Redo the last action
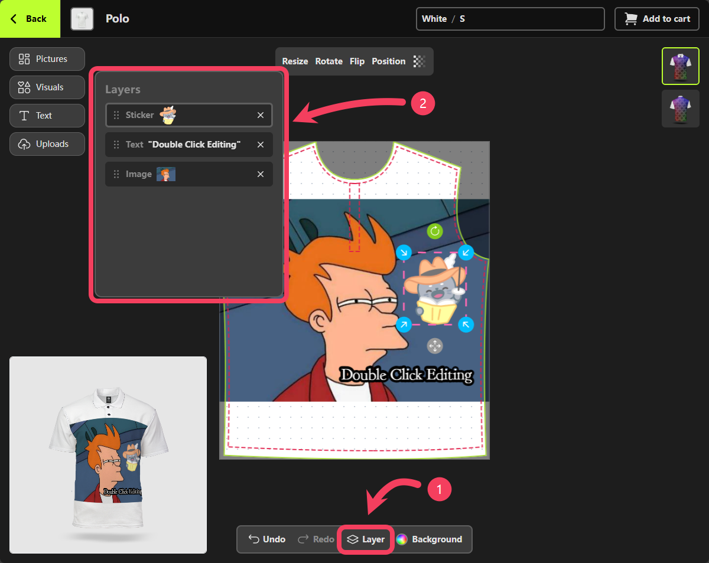This screenshot has height=563, width=709. [316, 539]
